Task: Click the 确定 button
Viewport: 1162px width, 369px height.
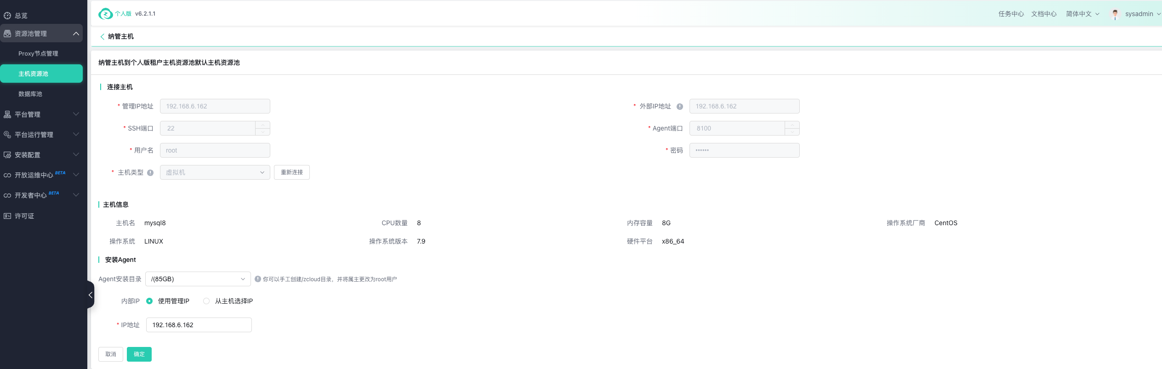Action: coord(139,354)
